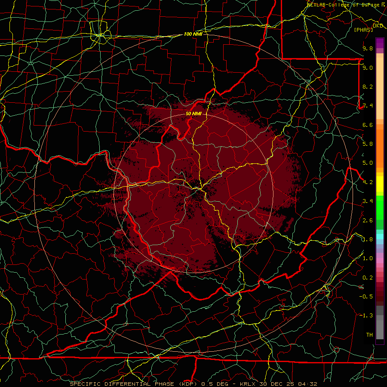Click the -1.3 value on the color scale

coord(366,316)
